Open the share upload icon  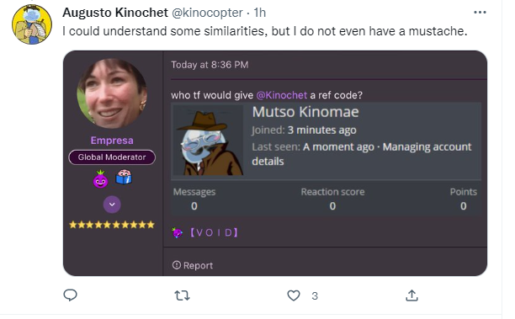coord(411,295)
